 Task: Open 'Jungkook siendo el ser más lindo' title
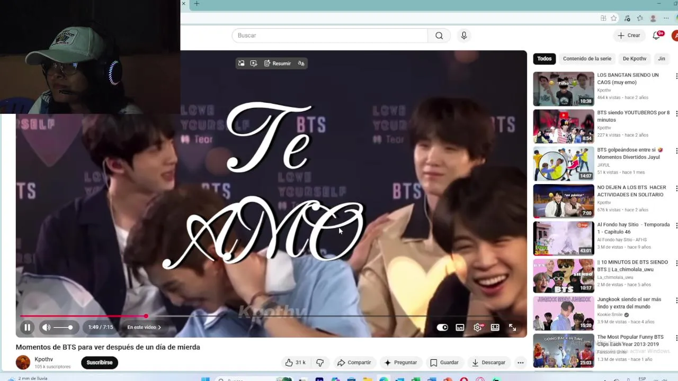coord(629,303)
